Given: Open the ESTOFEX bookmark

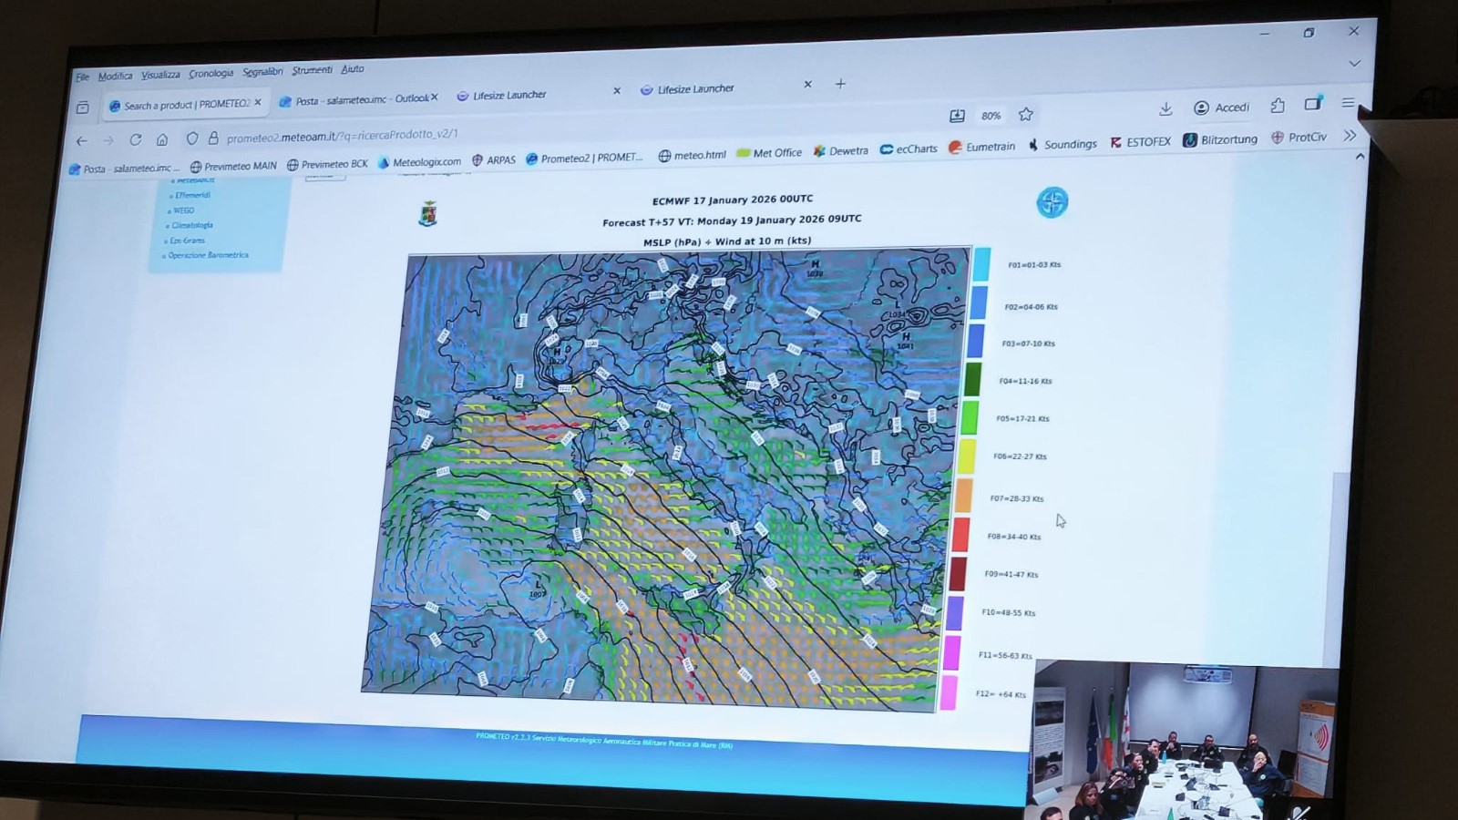Looking at the screenshot, I should pyautogui.click(x=1140, y=142).
